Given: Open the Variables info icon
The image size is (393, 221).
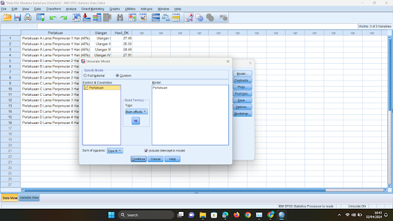Looking at the screenshot, I should [97, 18].
